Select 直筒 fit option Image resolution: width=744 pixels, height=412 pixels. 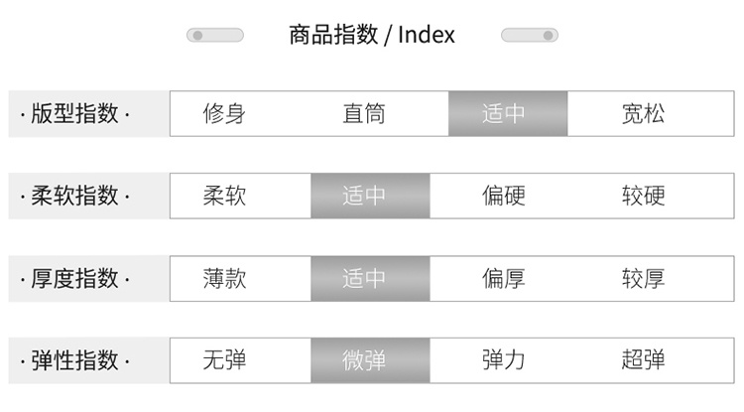coord(364,114)
